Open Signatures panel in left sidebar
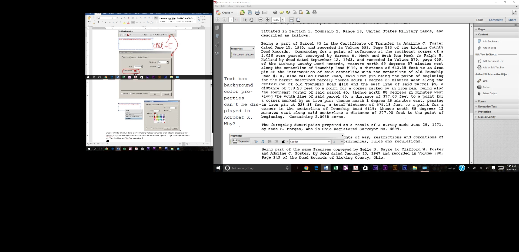 click(217, 53)
